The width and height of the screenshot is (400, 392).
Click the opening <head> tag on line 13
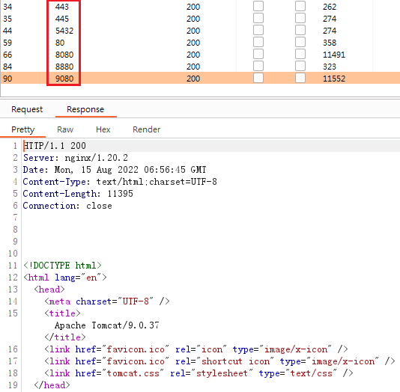point(49,290)
